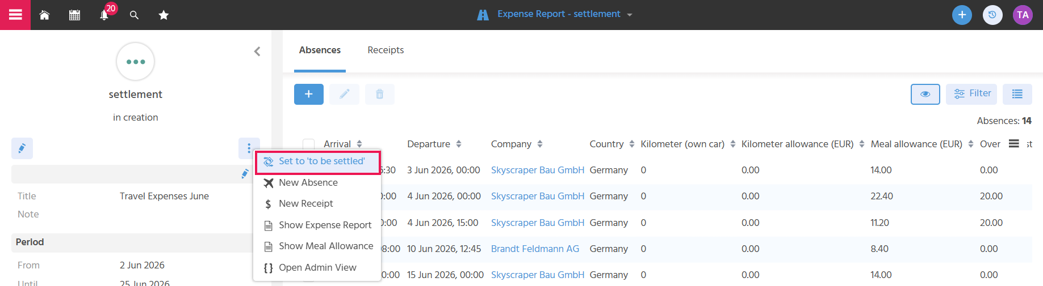
Task: Choose New Receipt from the menu
Action: (x=317, y=204)
